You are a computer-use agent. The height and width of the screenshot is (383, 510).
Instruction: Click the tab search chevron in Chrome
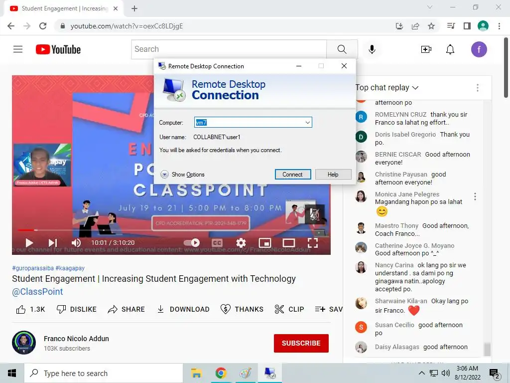pos(430,7)
